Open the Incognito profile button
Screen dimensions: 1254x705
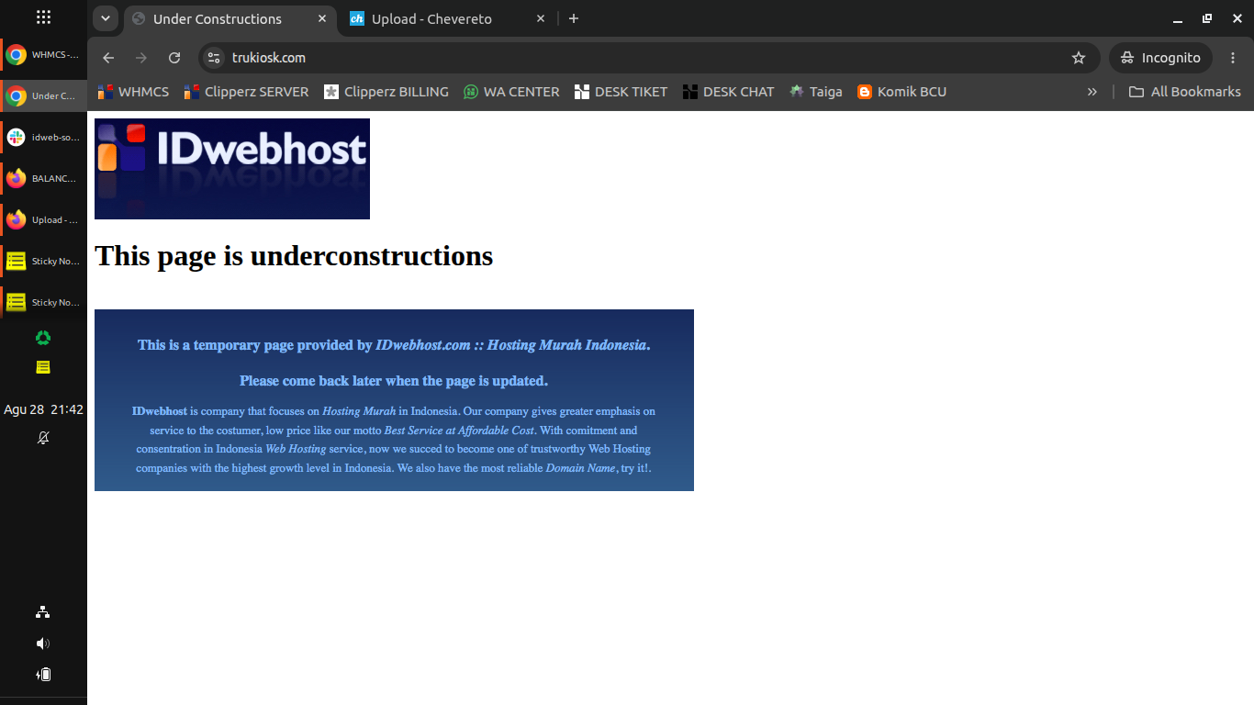[x=1161, y=58]
